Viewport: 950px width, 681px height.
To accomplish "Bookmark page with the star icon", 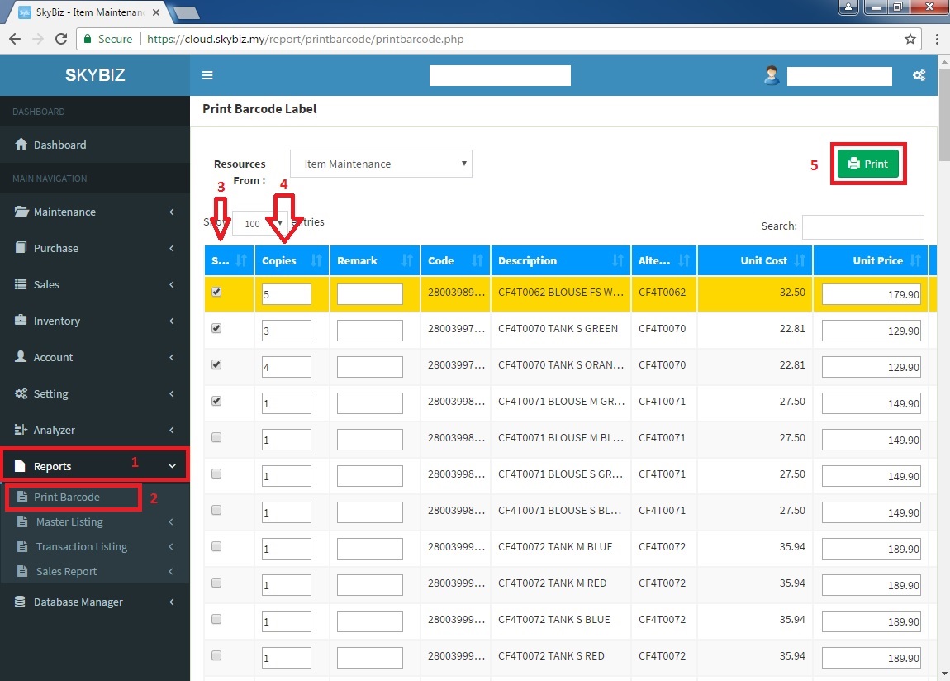I will click(x=910, y=39).
